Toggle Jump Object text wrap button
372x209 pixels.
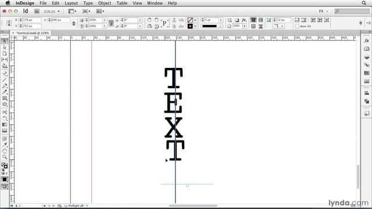coord(260,26)
